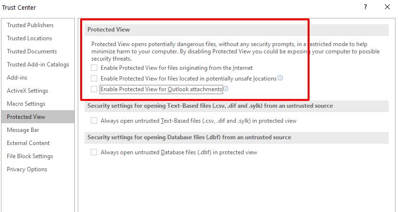
Task: Enable Protected View for Internet files checkbox
Action: tap(94, 68)
